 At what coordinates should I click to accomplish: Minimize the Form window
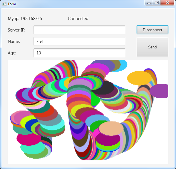coord(149,3)
